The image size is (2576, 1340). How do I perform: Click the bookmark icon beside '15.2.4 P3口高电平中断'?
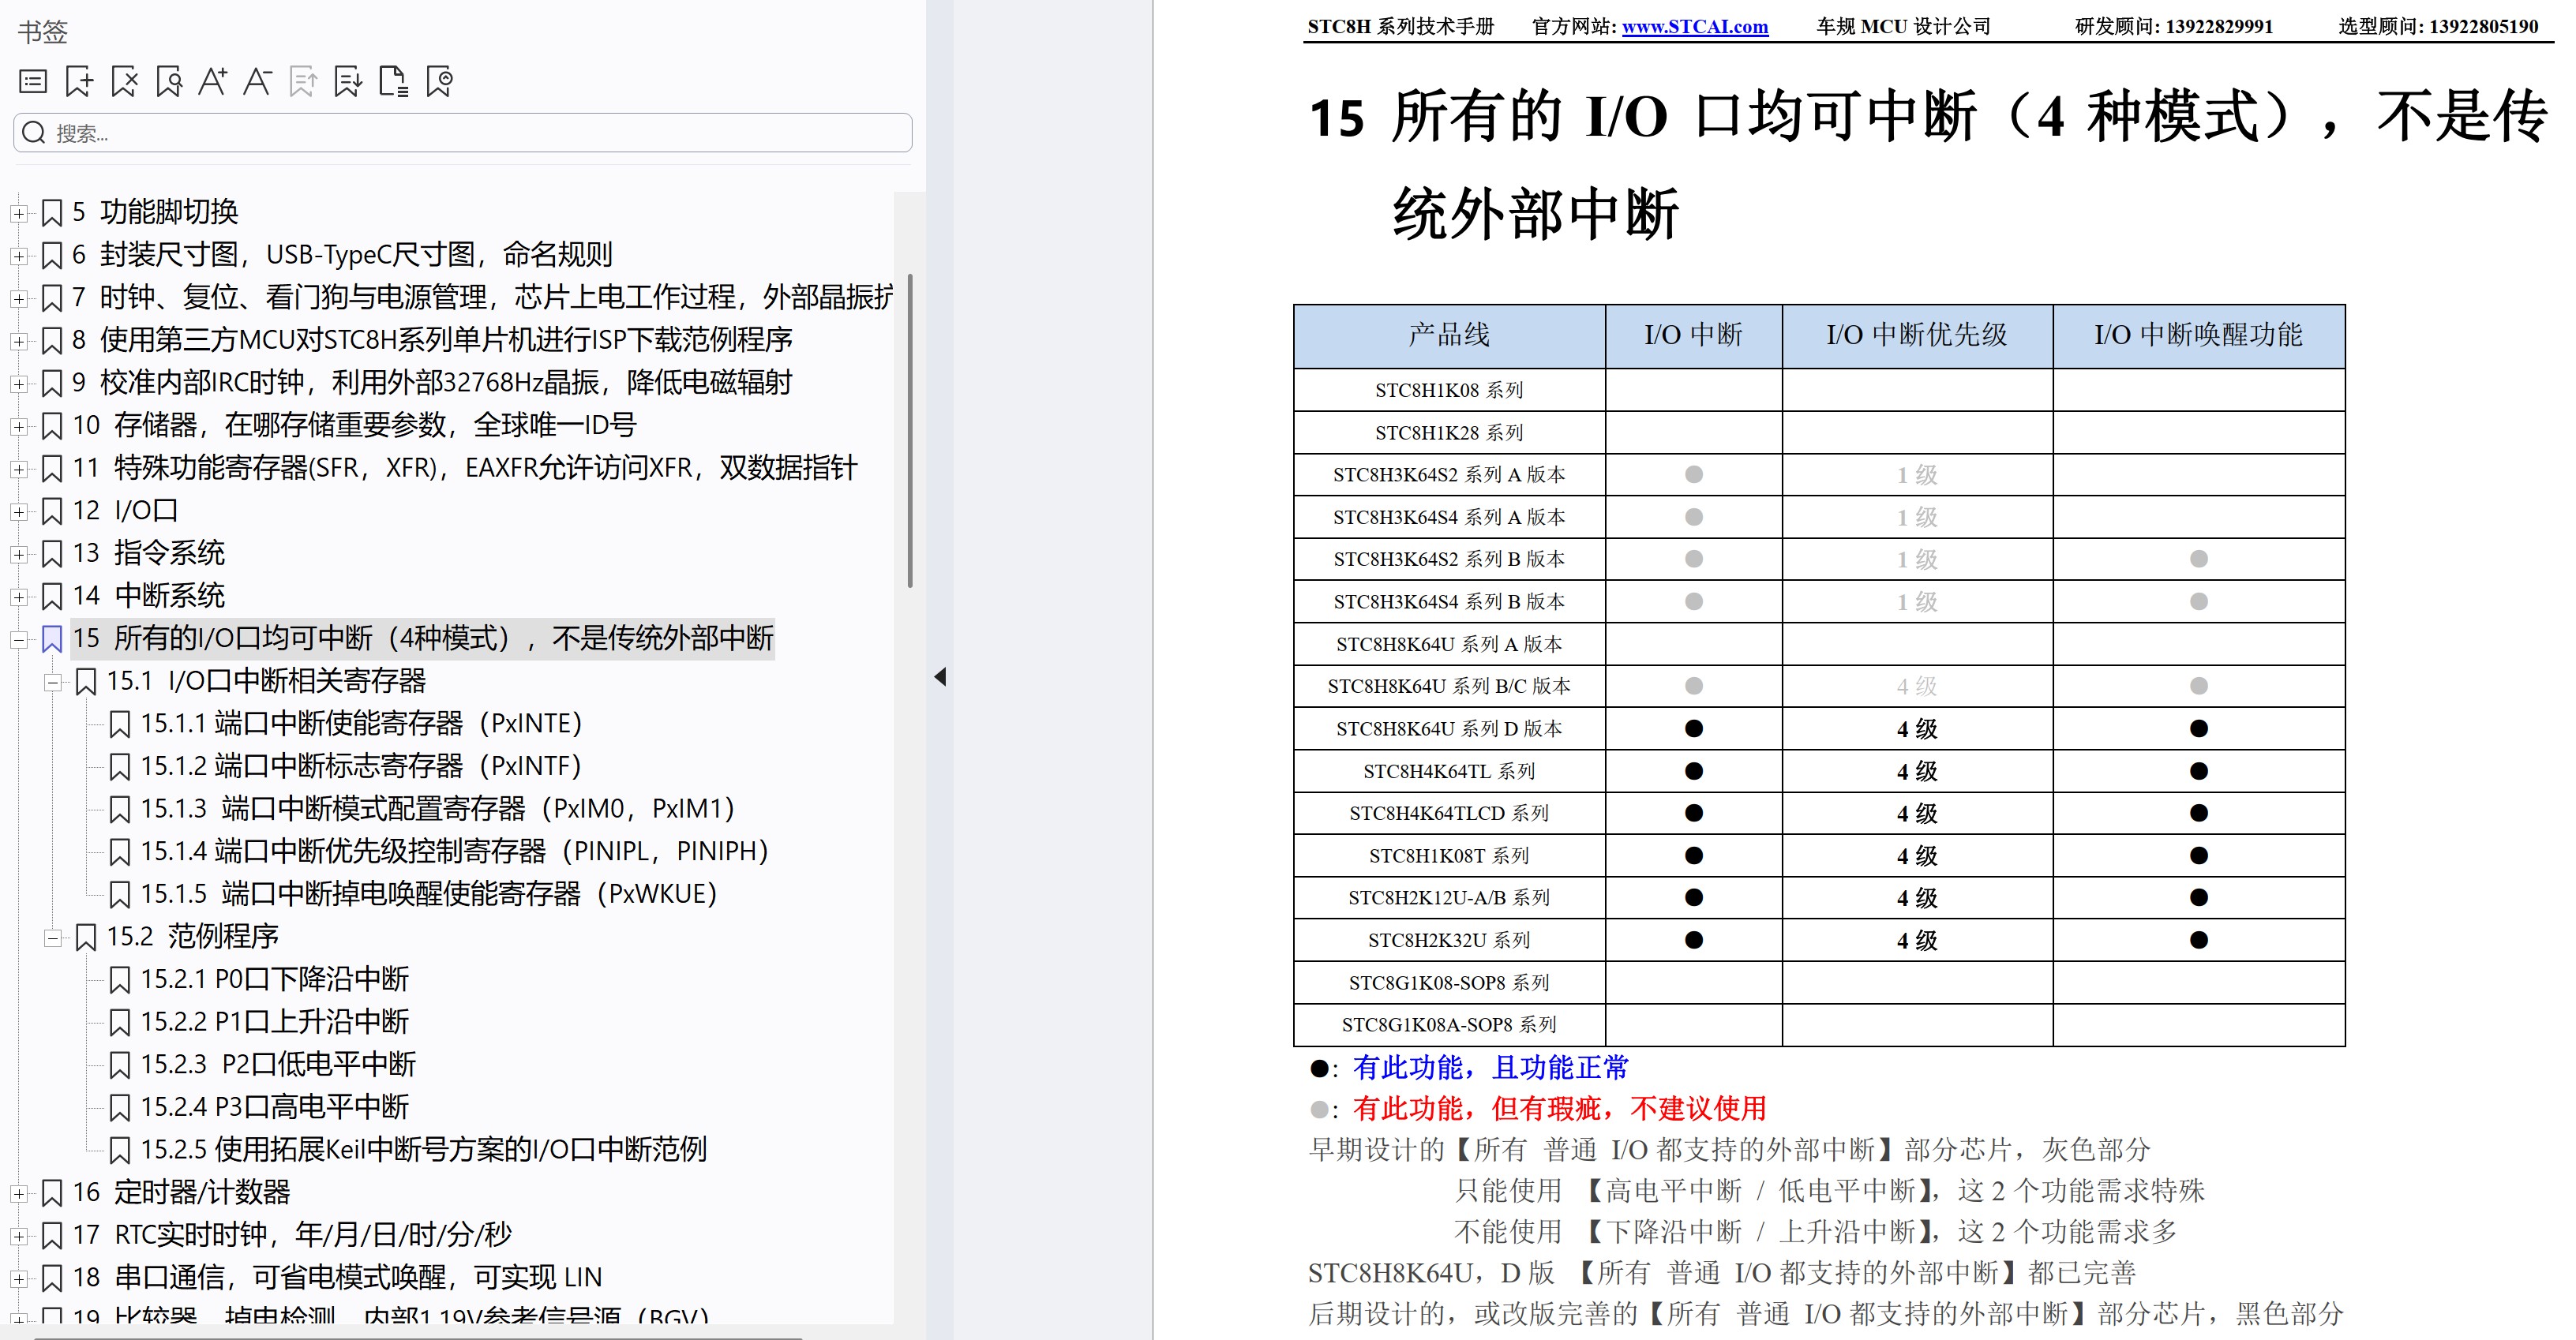coord(119,1108)
